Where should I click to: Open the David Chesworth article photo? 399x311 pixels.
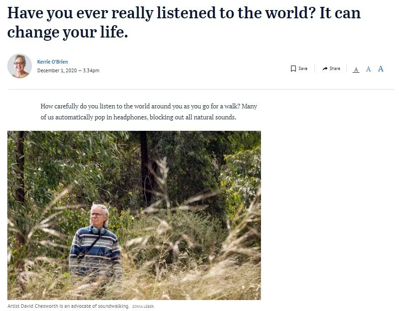134,215
